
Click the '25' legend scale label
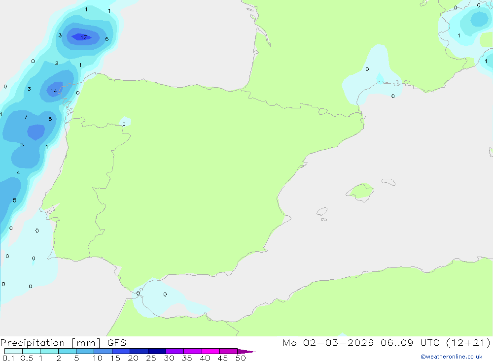point(151,358)
